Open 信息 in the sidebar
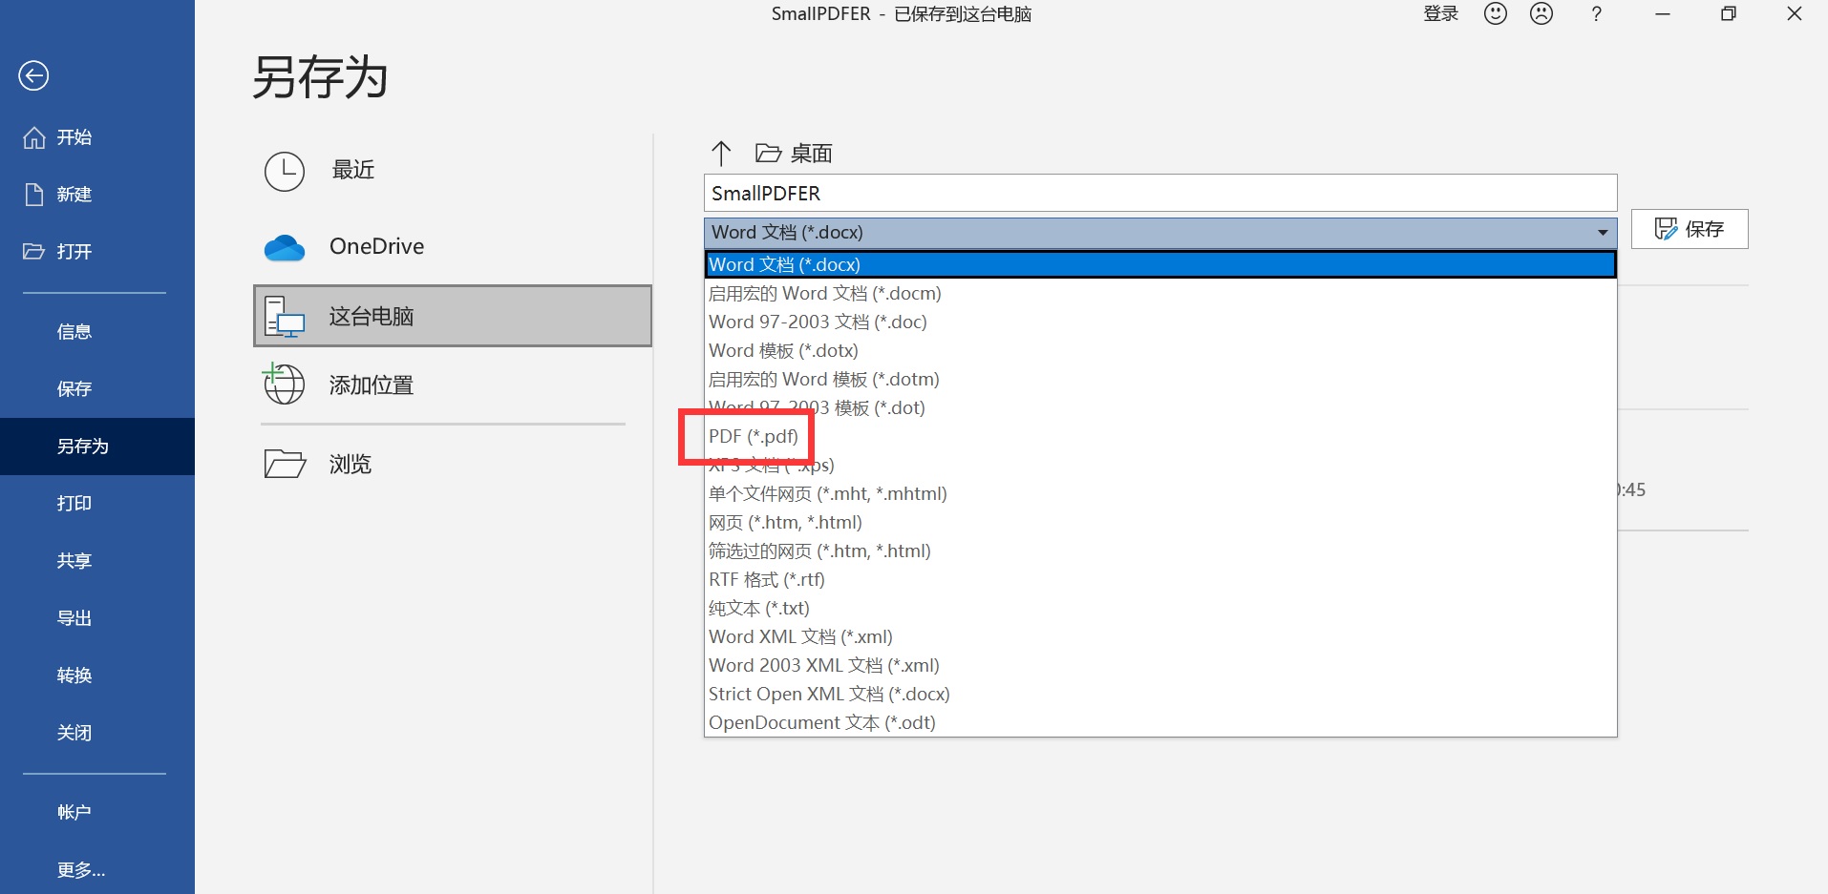 pyautogui.click(x=74, y=332)
